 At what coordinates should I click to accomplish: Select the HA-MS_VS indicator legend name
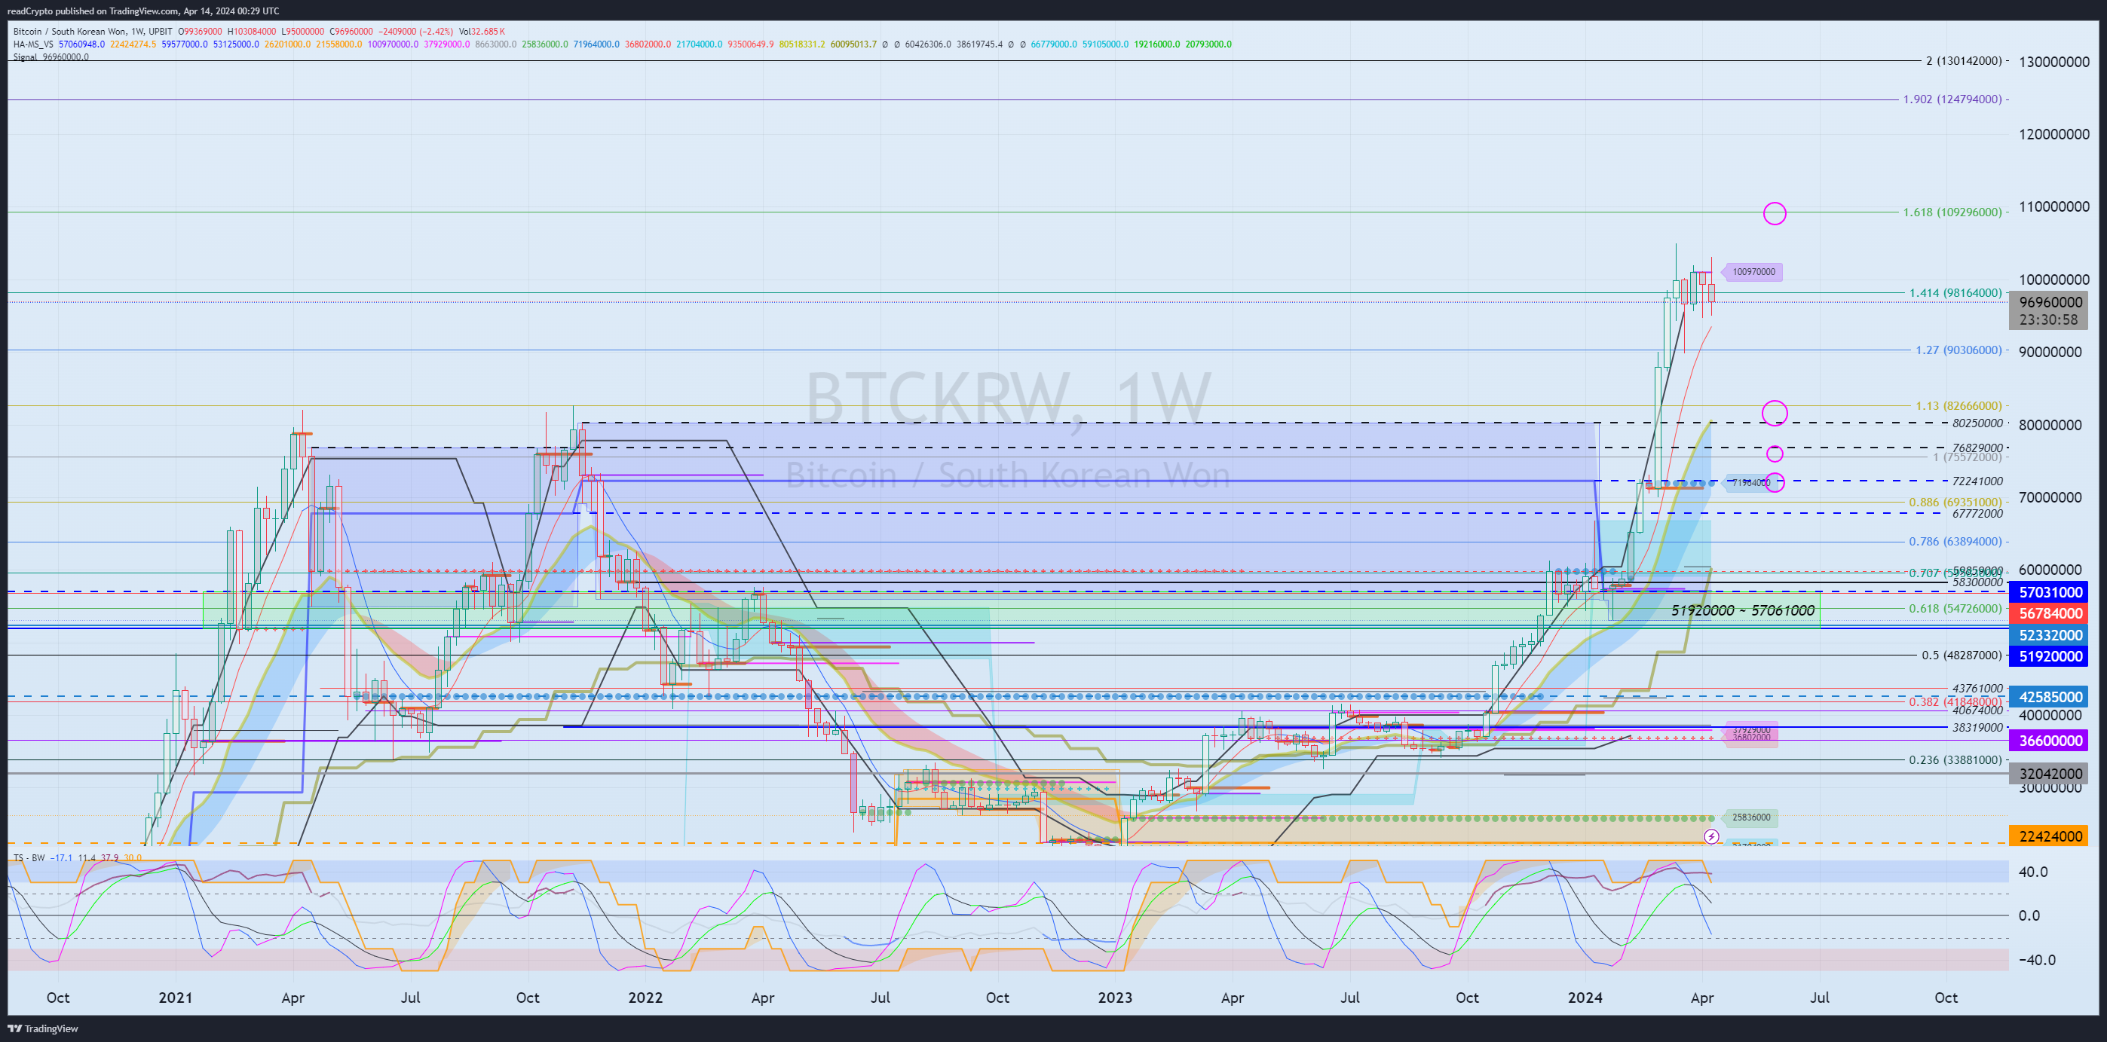pos(33,44)
